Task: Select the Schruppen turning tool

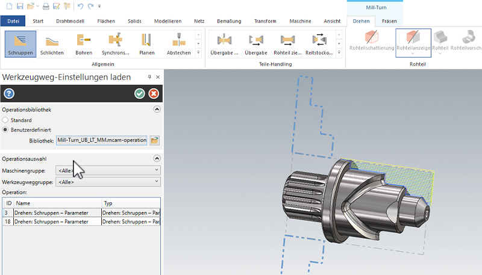Action: point(20,43)
